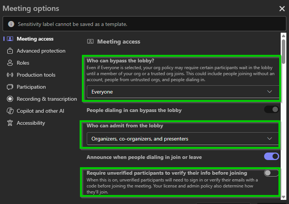The height and width of the screenshot is (204, 289).
Task: Click the Participation chat icon
Action: (10, 87)
